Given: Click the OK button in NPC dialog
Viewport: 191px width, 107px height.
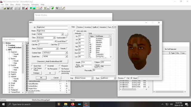Looking at the screenshot, I should click(x=41, y=78).
